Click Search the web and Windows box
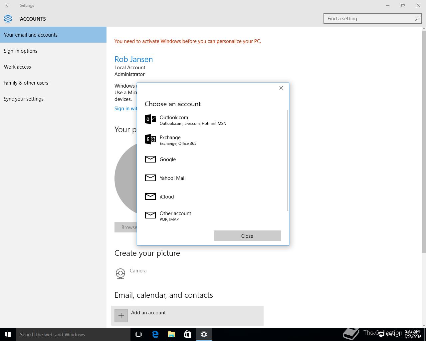The height and width of the screenshot is (341, 426). (x=73, y=334)
